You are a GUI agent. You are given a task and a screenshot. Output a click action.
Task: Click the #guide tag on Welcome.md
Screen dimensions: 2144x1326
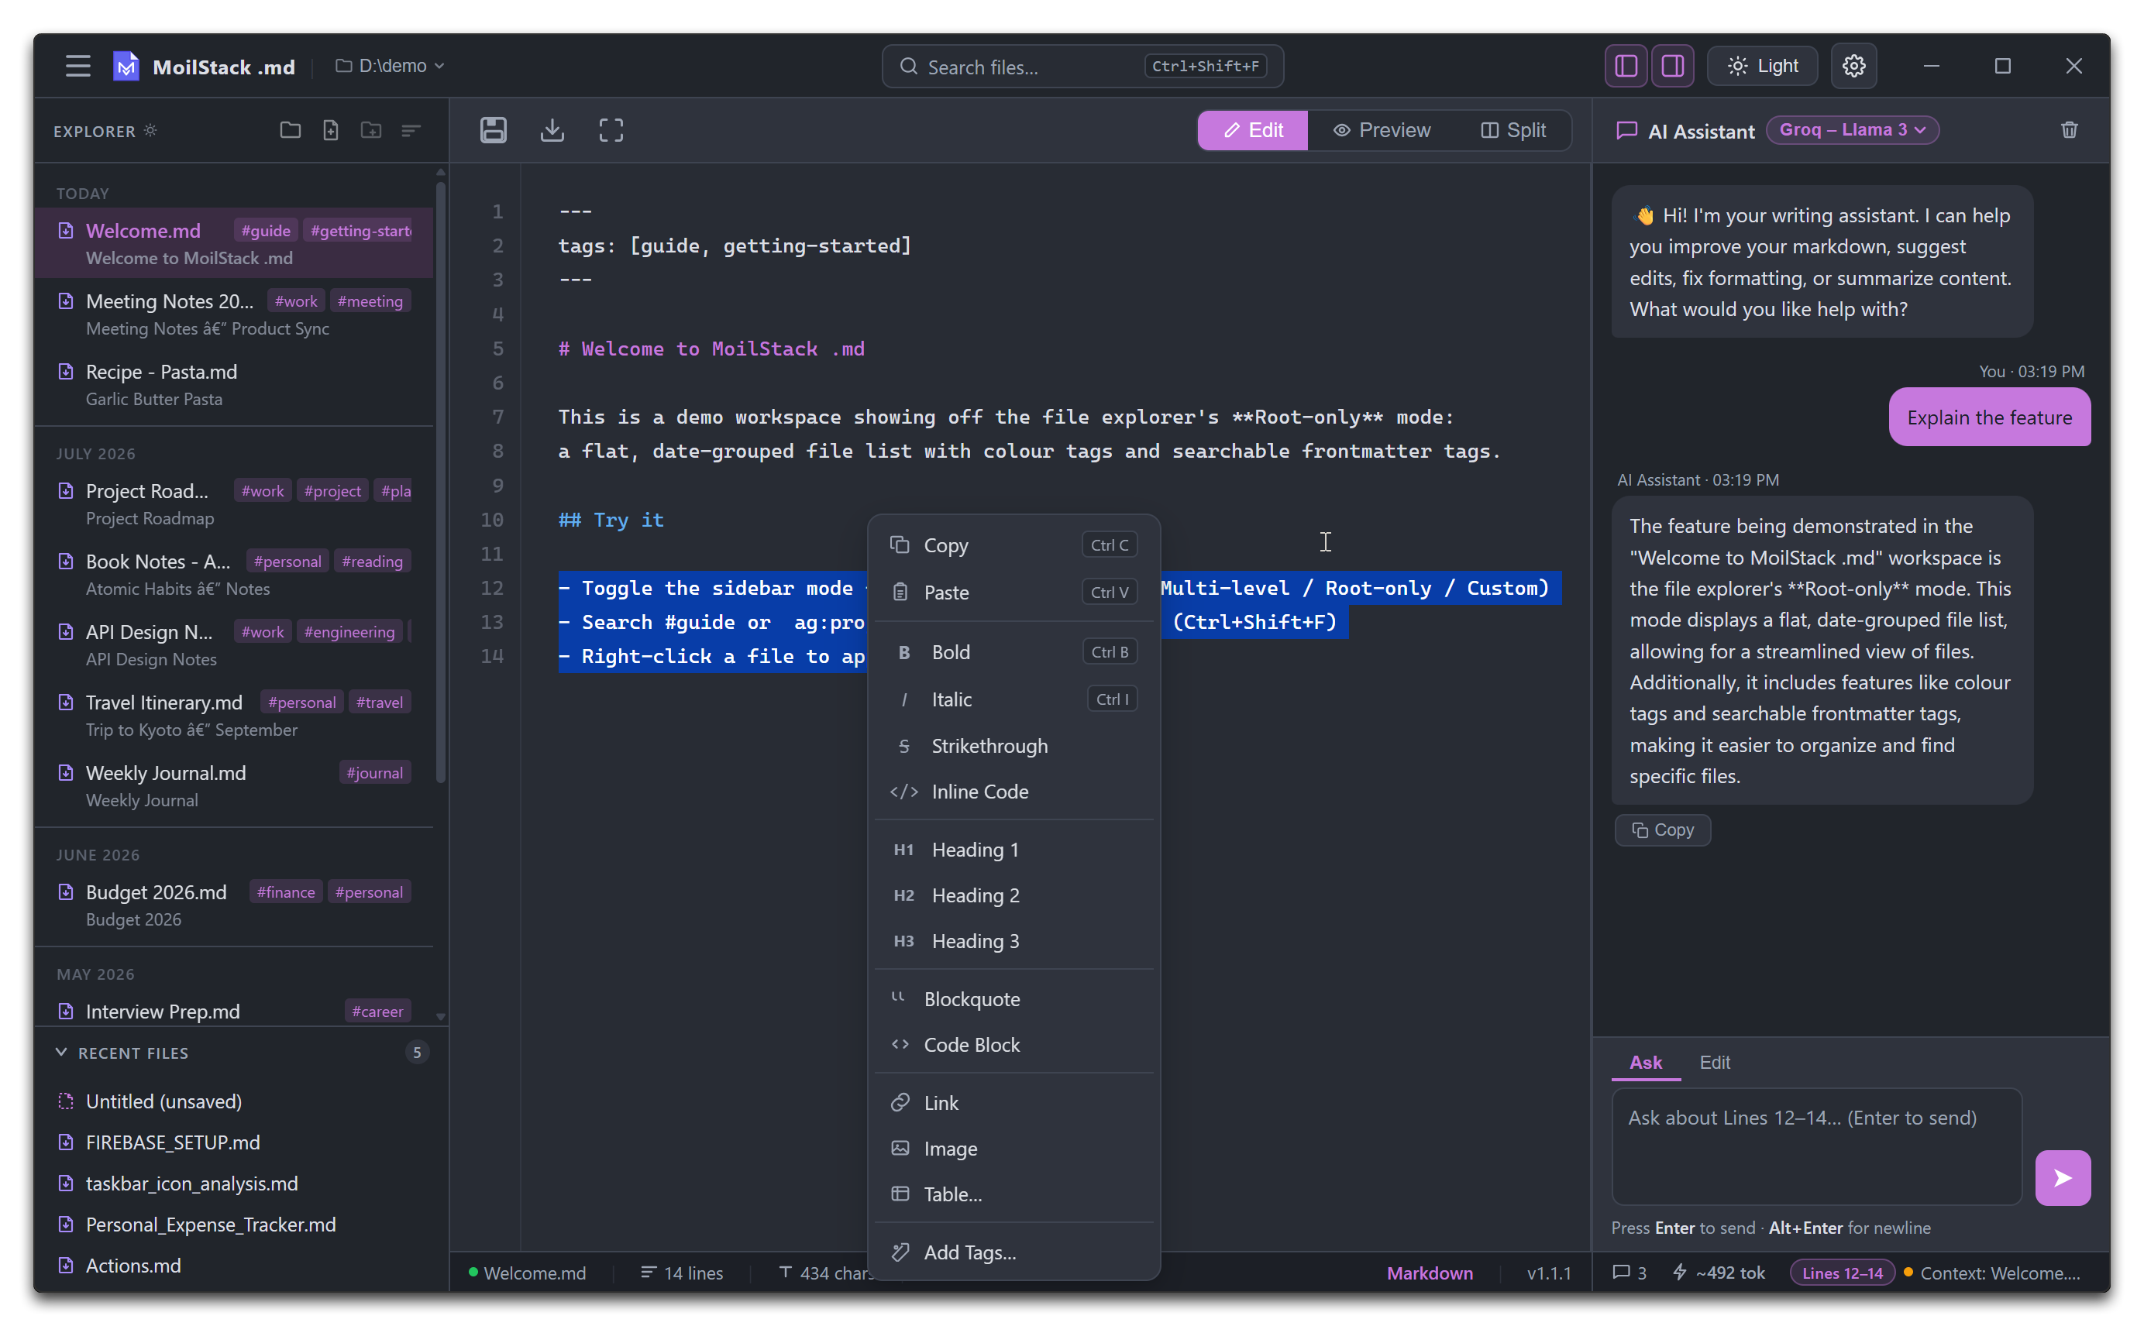265,231
